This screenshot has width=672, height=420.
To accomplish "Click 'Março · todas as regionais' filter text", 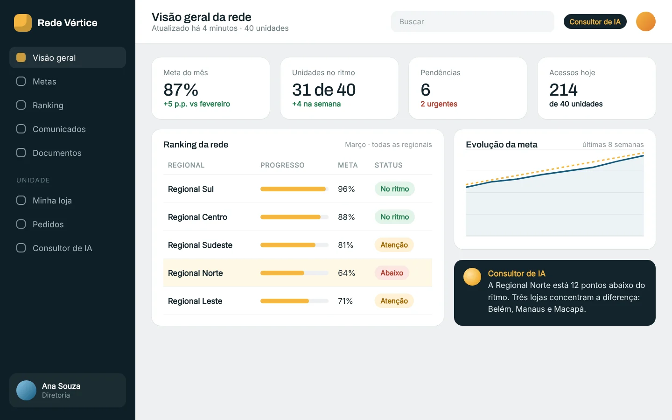I will tap(388, 145).
